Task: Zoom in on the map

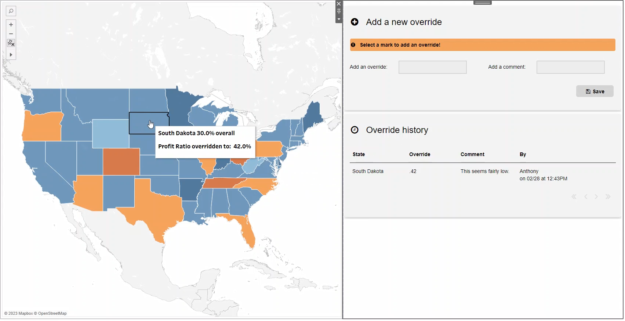Action: pos(11,25)
